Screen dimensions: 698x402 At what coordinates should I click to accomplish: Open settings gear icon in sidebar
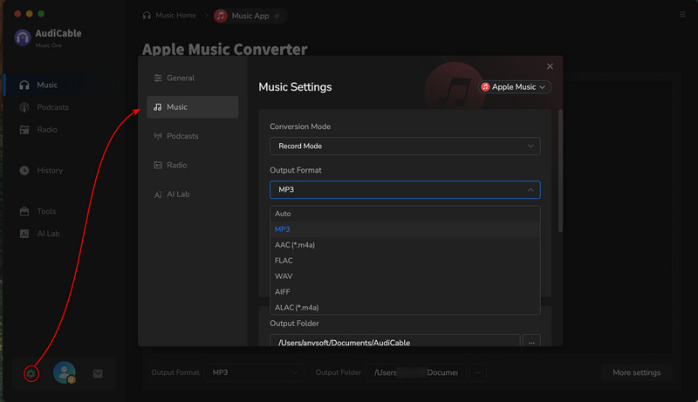tap(31, 373)
